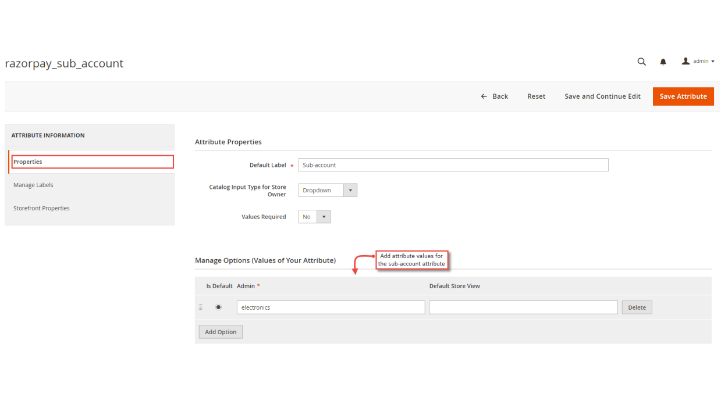
Task: Open the Values Required dropdown
Action: point(314,217)
